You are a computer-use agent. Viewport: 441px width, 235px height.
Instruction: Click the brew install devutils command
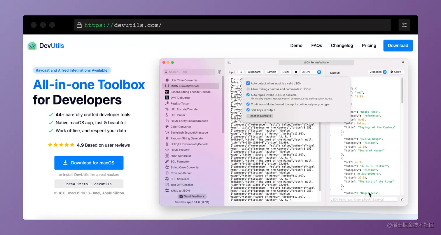pyautogui.click(x=89, y=184)
